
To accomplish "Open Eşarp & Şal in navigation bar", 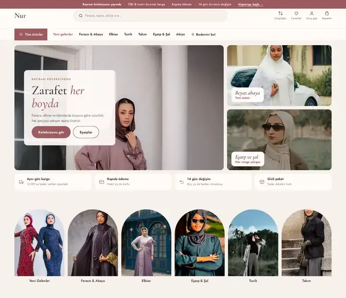I will 161,35.
